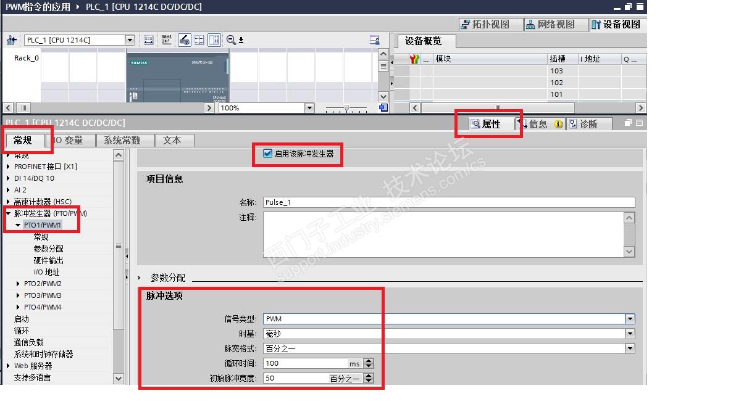
Task: Expand the Web 服务器 tree node
Action: pyautogui.click(x=8, y=366)
